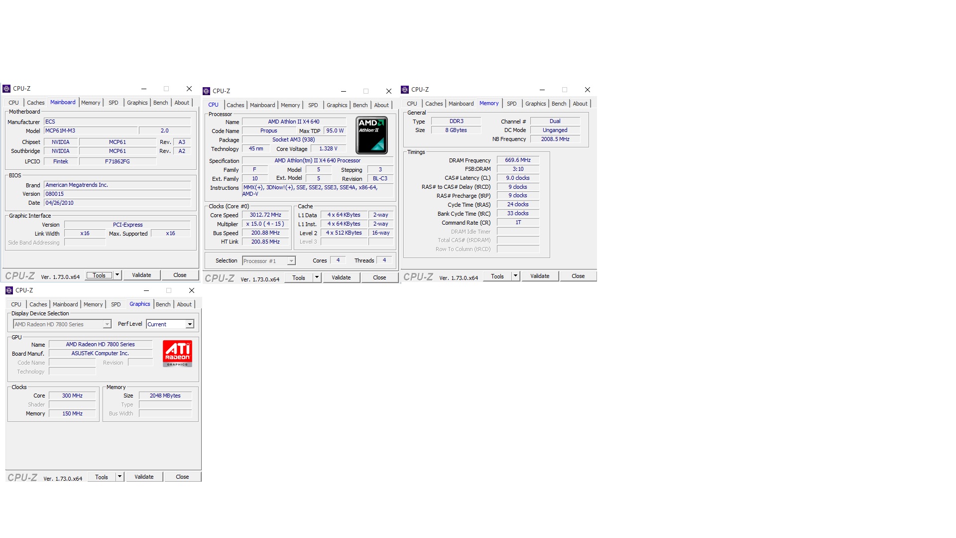Minimize the Mainboard CPU-Z window

[x=143, y=89]
